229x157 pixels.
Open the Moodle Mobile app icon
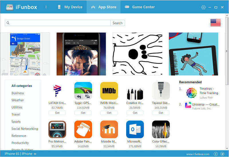pos(109,129)
